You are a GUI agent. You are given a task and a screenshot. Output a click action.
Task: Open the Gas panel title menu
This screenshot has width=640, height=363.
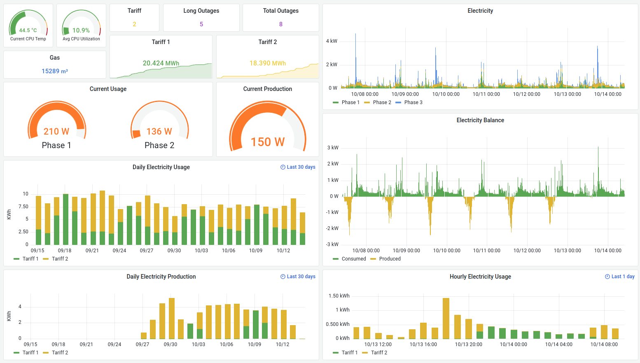tap(55, 58)
